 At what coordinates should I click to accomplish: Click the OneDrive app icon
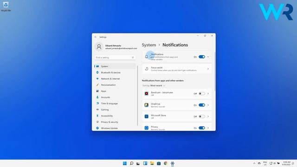point(147,105)
